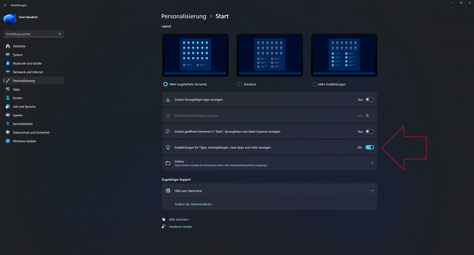Click the Personalisierung brush icon
The height and width of the screenshot is (255, 474).
(x=8, y=81)
